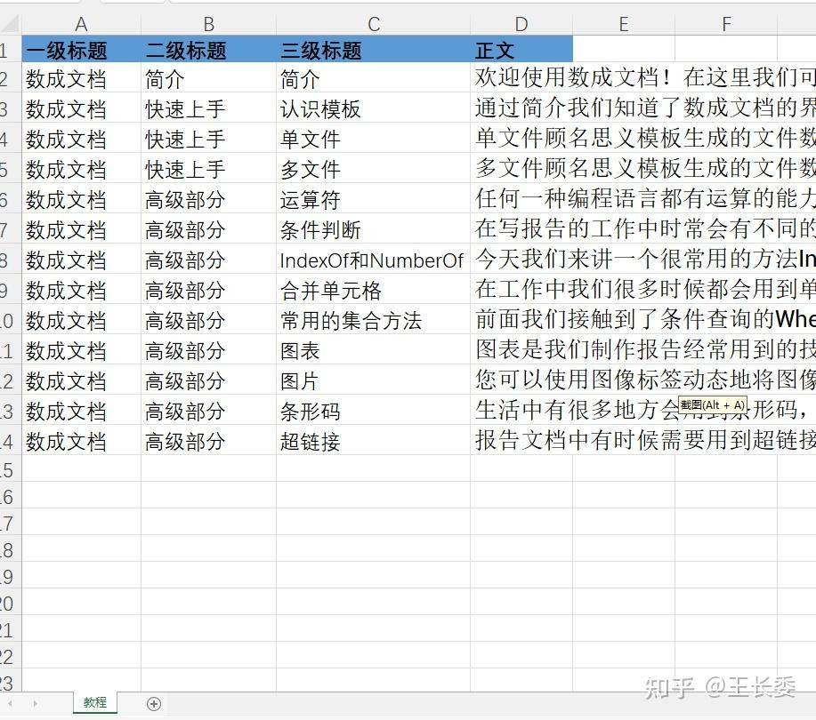Select cell 条件判断
Screen dimensions: 816x720
(x=373, y=228)
